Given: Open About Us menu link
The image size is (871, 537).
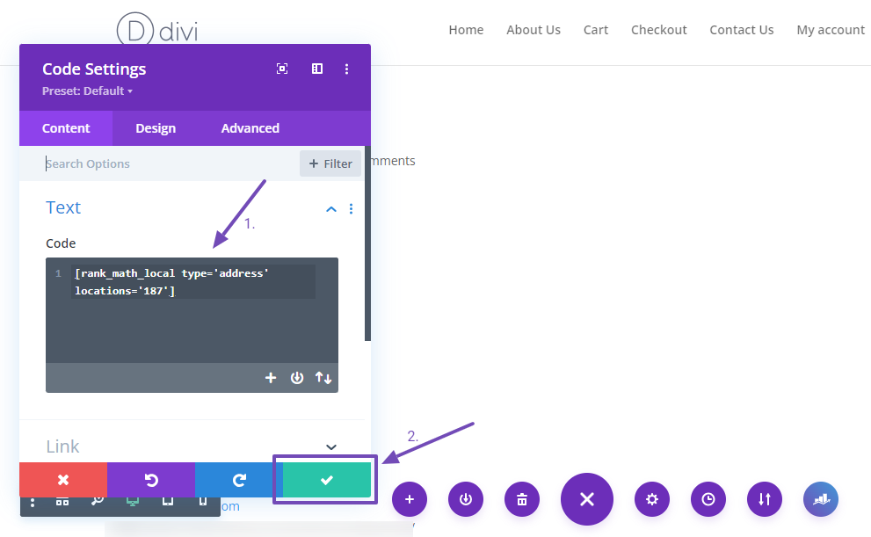Looking at the screenshot, I should point(533,30).
